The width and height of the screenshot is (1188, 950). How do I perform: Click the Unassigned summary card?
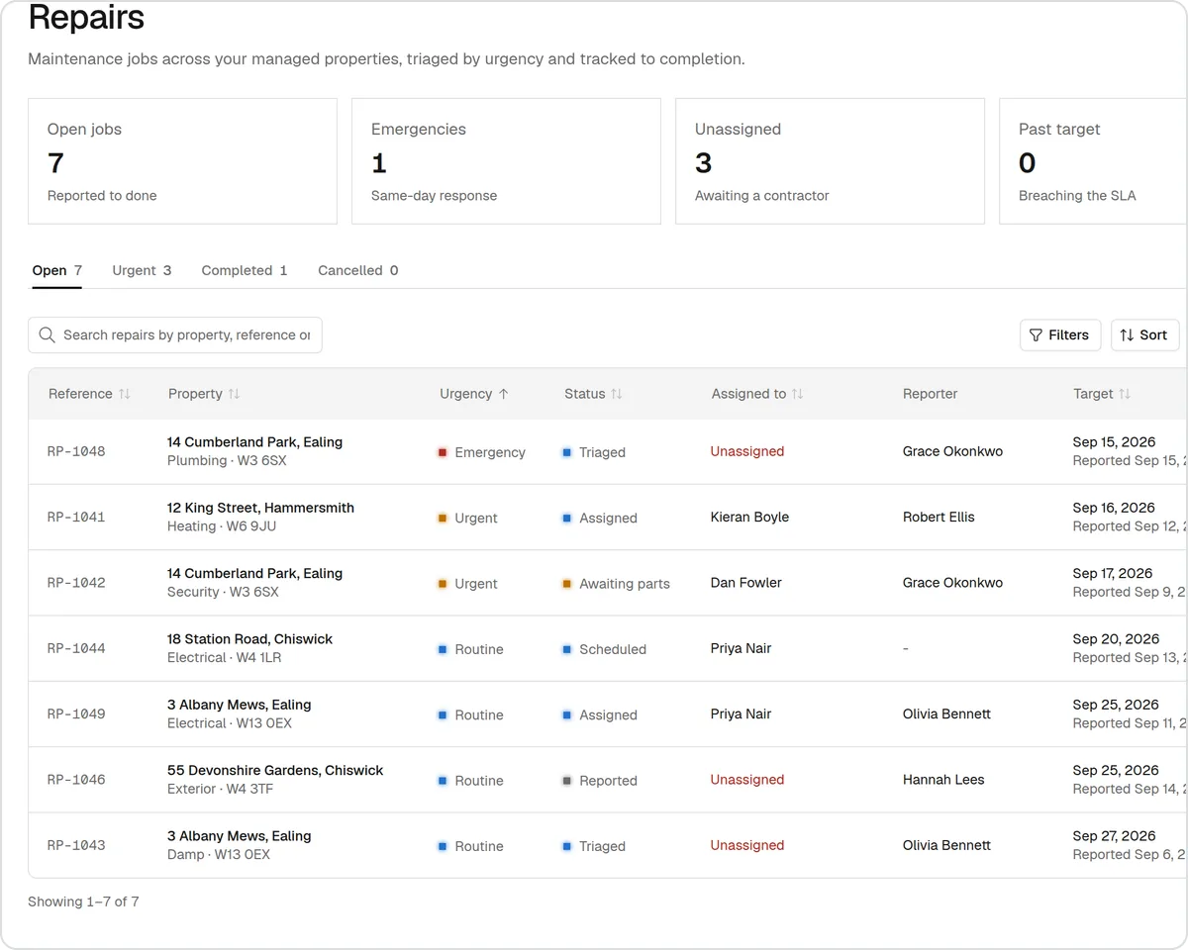[x=830, y=161]
